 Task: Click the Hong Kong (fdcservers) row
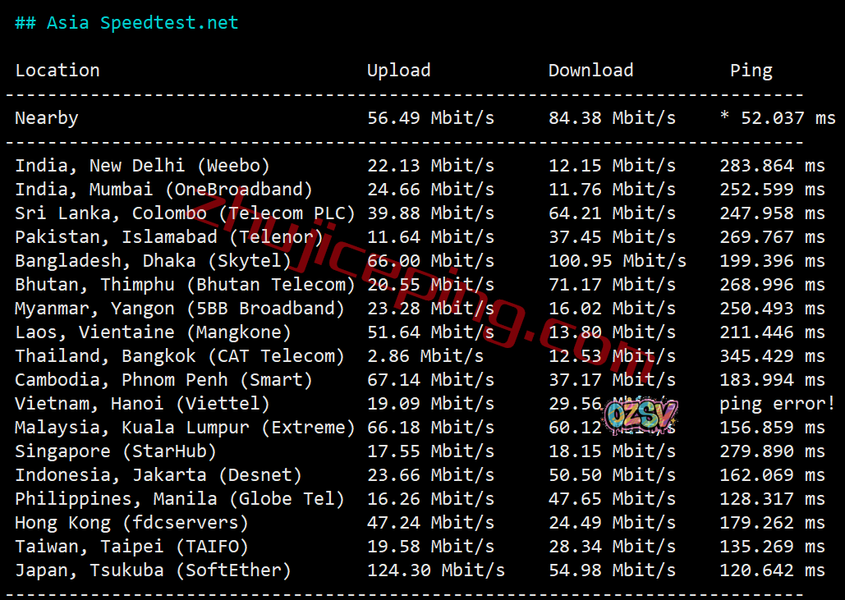(131, 523)
